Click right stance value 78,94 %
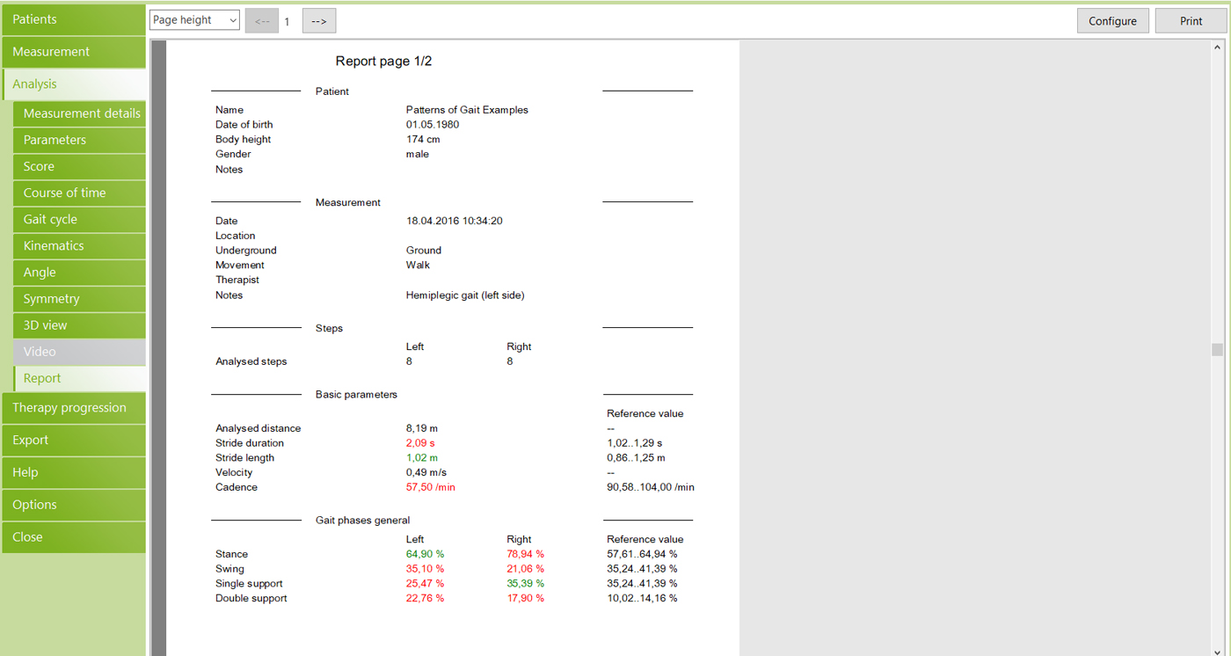Screen dimensions: 1231x656 tap(526, 555)
